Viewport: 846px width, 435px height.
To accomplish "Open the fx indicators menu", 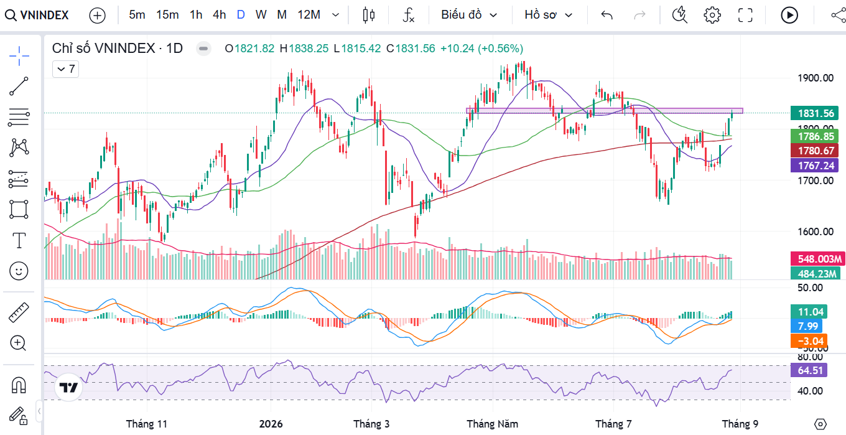I will [x=408, y=15].
